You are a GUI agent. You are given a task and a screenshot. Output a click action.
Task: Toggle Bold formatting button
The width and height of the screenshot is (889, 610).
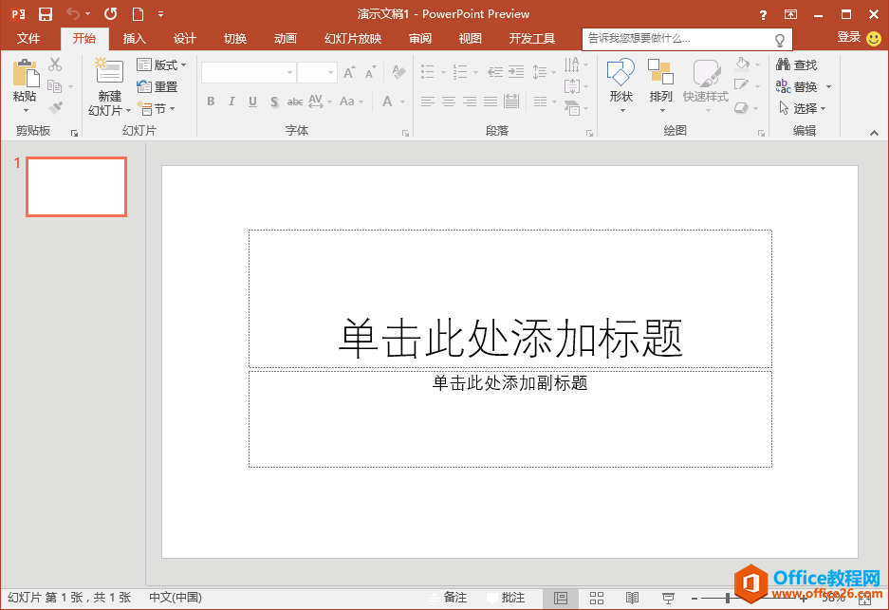pyautogui.click(x=211, y=102)
